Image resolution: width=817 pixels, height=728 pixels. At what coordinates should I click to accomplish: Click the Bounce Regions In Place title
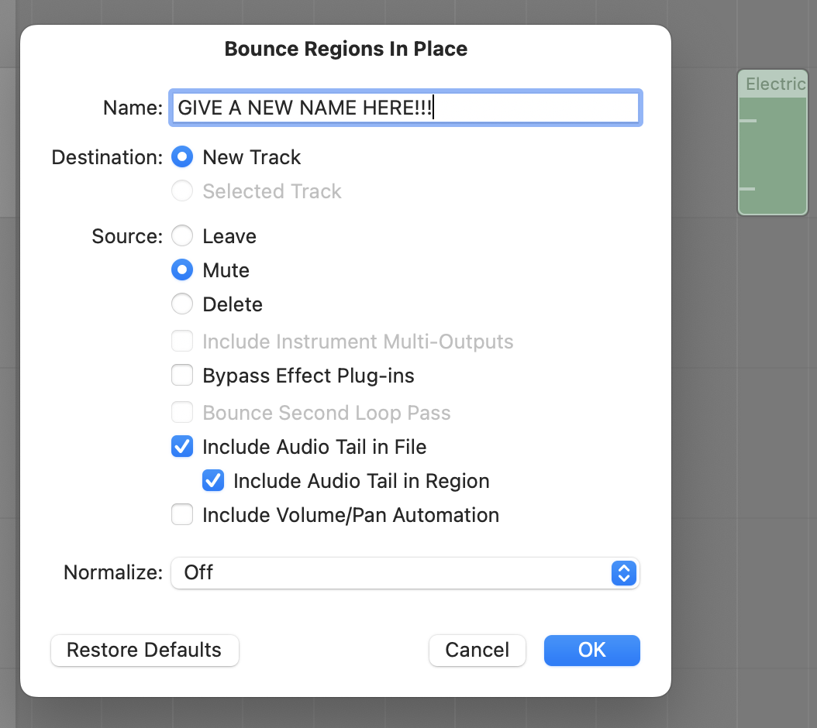[346, 50]
